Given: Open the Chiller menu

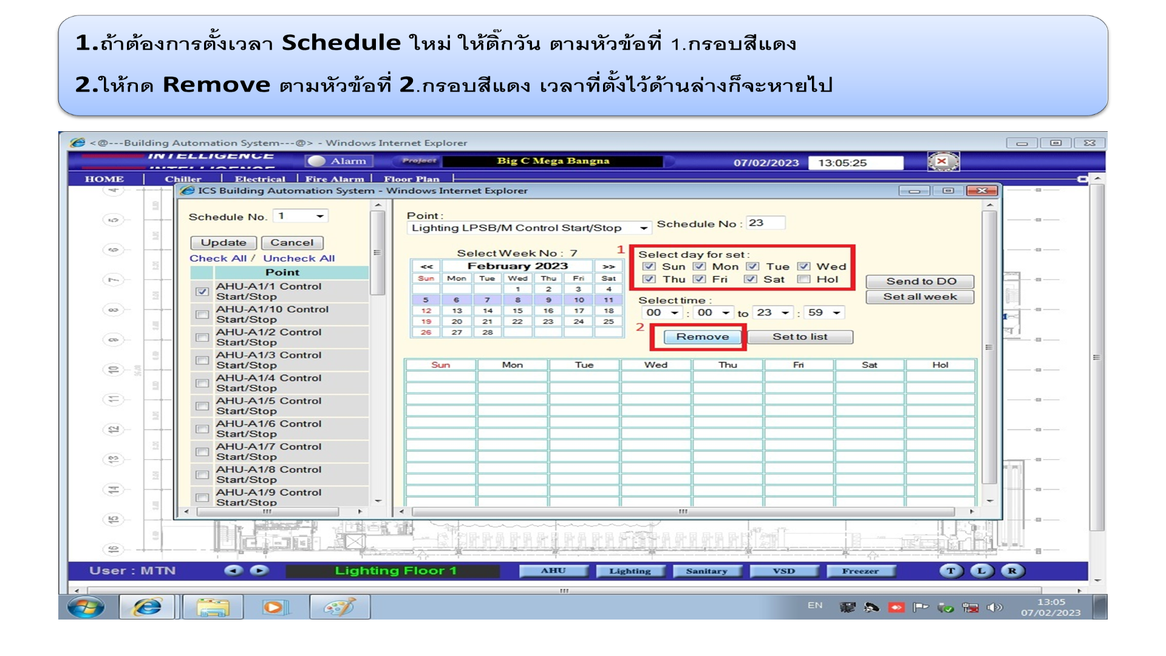Looking at the screenshot, I should (x=183, y=179).
